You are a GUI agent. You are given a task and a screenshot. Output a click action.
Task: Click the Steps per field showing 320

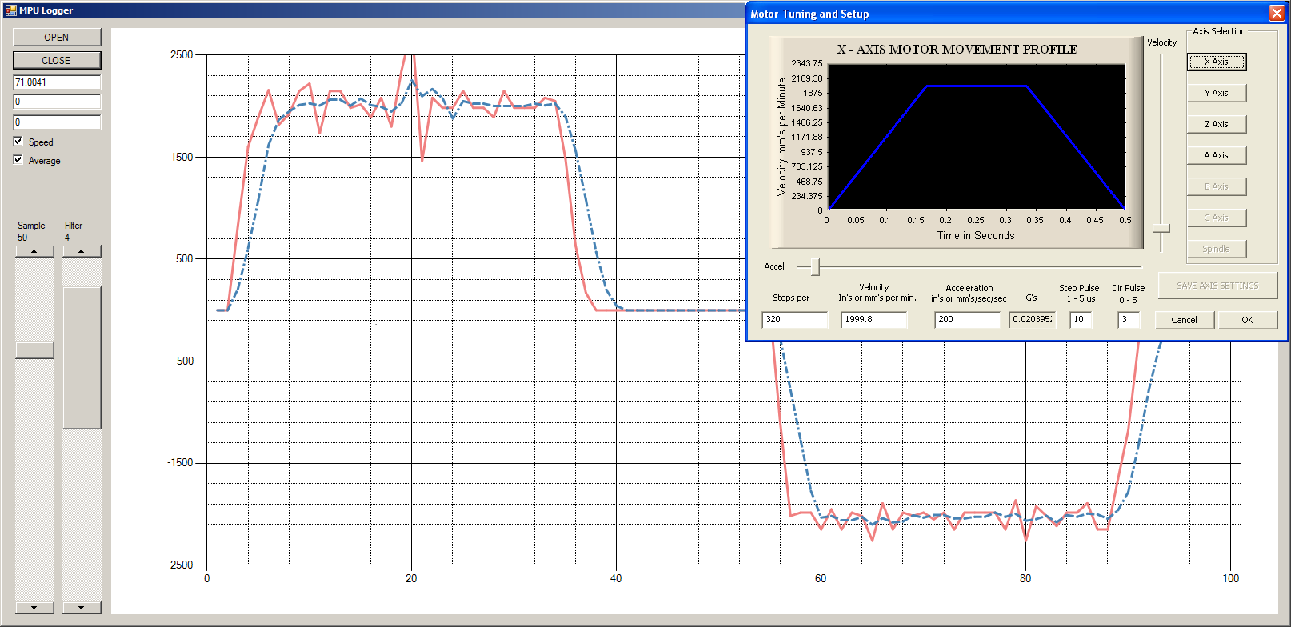click(x=794, y=319)
